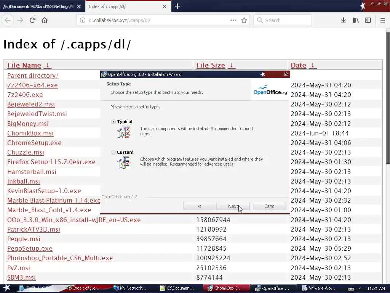The height and width of the screenshot is (293, 390).
Task: Open the Peggle.msi link
Action: pyautogui.click(x=24, y=239)
